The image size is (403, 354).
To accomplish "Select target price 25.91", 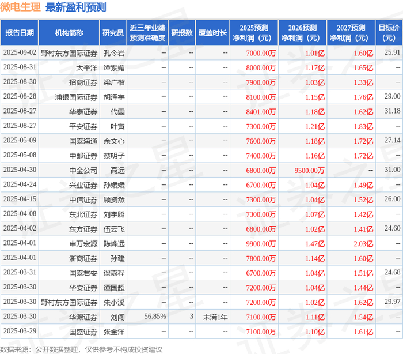I will (x=392, y=52).
